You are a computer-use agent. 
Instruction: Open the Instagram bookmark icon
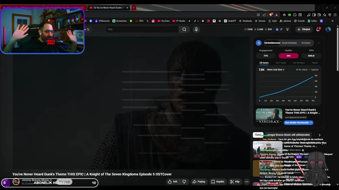[153, 21]
